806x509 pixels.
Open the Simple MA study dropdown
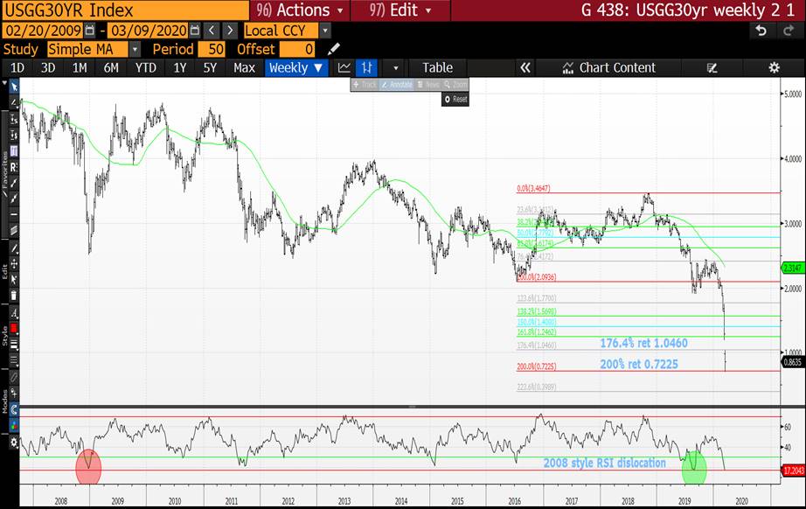point(87,49)
